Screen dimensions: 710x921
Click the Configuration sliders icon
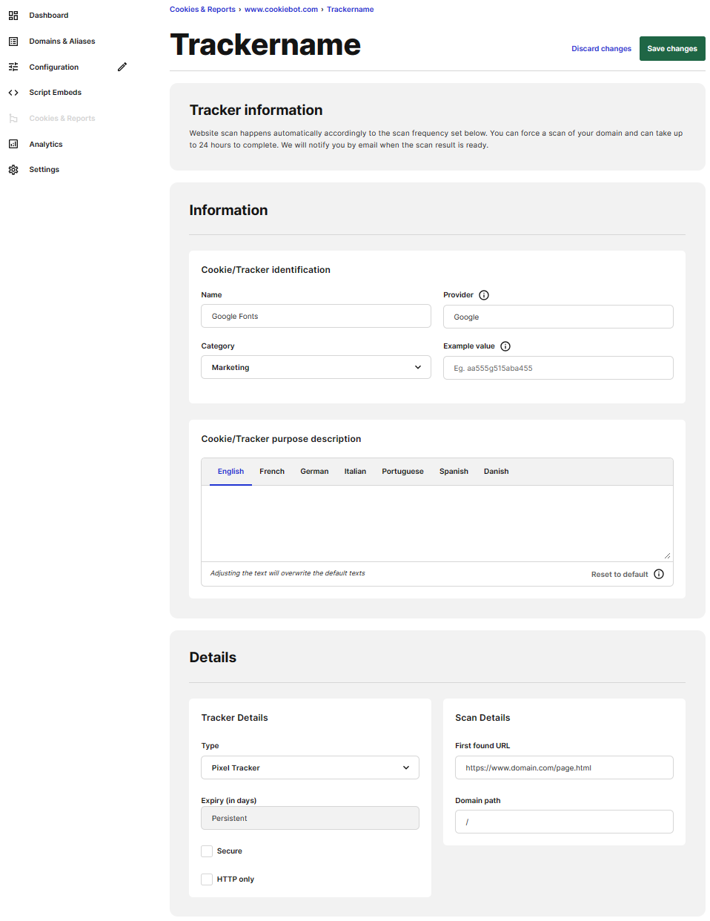pyautogui.click(x=13, y=67)
